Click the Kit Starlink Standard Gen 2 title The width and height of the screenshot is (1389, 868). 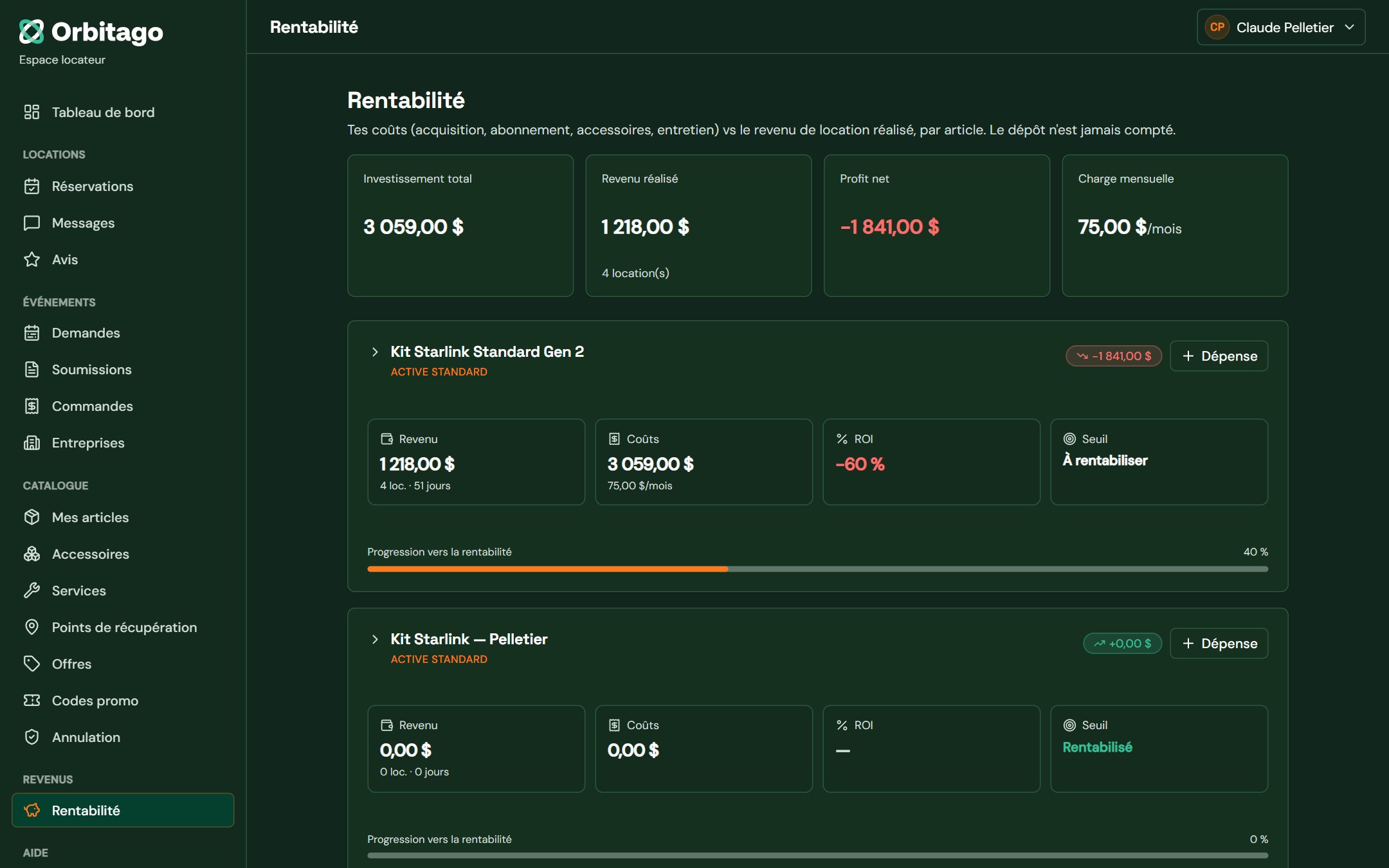(487, 352)
